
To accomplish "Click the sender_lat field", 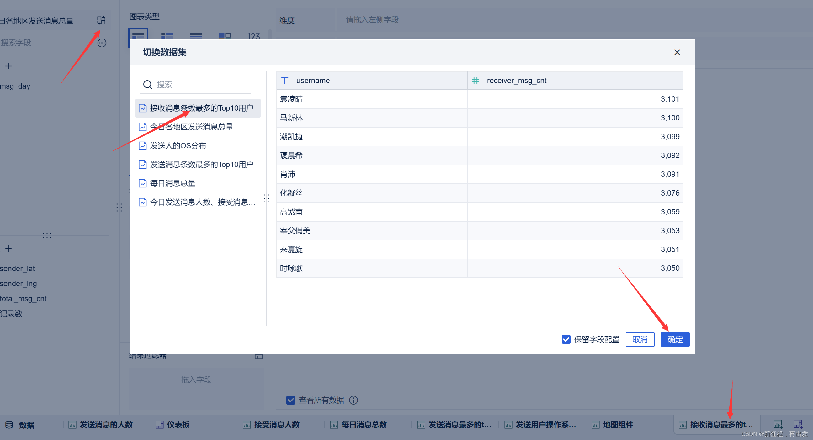I will pos(18,268).
